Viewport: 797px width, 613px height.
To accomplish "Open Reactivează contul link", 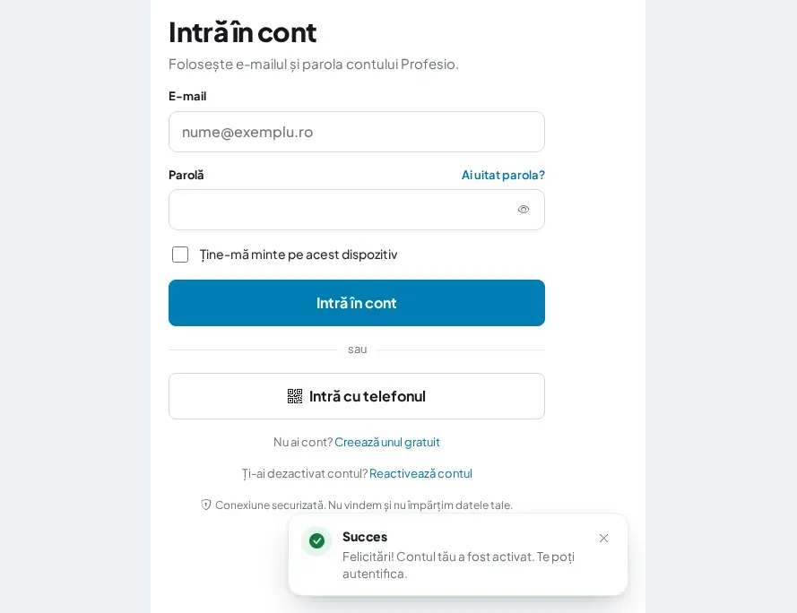I will [x=420, y=473].
